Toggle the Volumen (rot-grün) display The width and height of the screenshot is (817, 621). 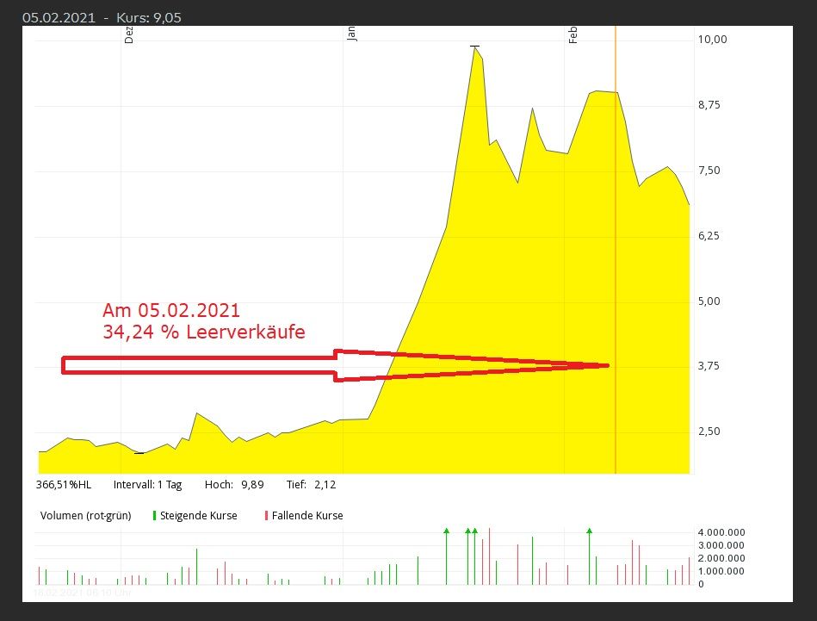(x=85, y=515)
